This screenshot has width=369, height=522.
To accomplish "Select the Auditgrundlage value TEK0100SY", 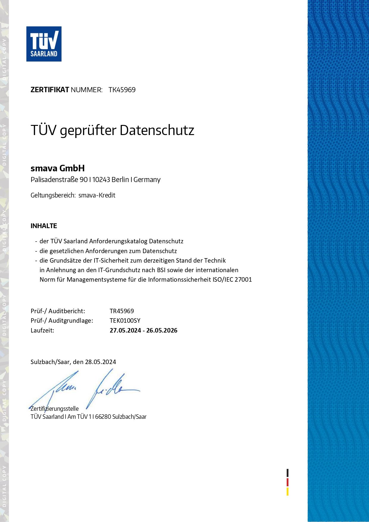I will click(125, 321).
